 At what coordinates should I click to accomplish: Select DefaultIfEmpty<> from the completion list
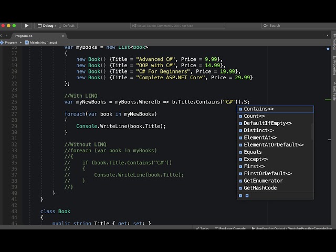pyautogui.click(x=275, y=123)
